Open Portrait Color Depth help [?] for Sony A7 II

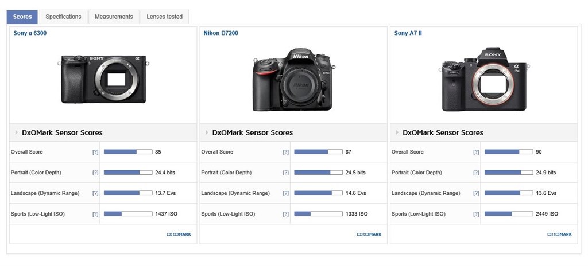pyautogui.click(x=476, y=173)
